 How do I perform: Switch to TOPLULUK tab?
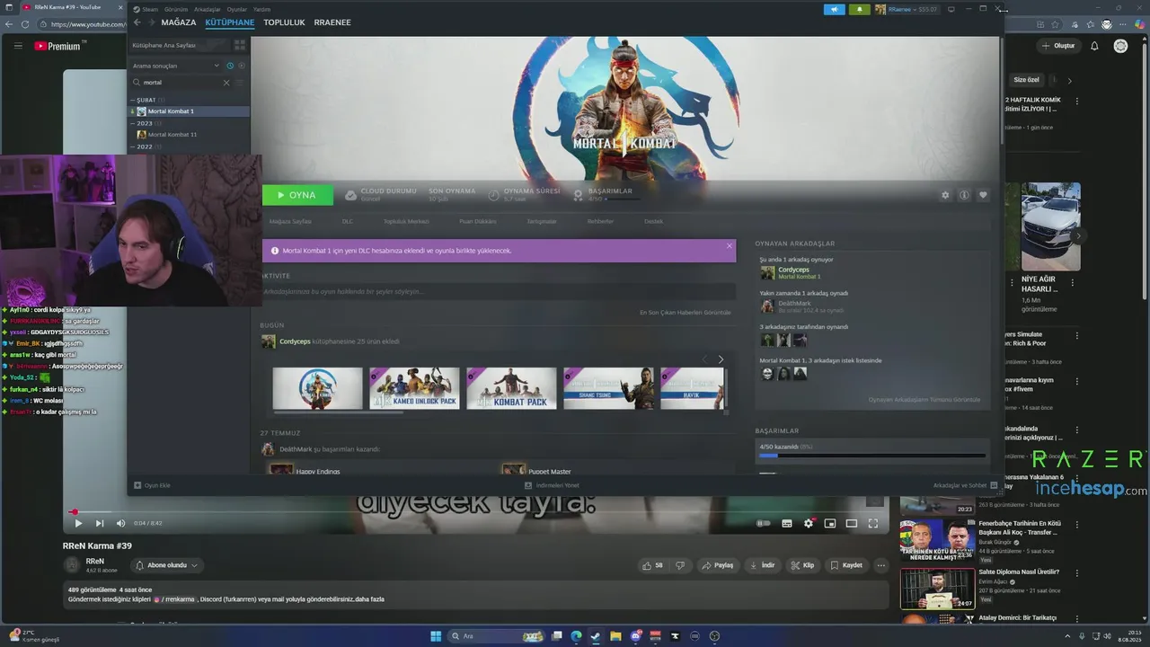tap(284, 22)
